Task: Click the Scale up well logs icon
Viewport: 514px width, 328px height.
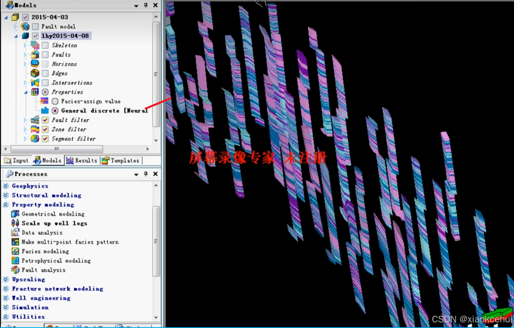Action: 15,223
